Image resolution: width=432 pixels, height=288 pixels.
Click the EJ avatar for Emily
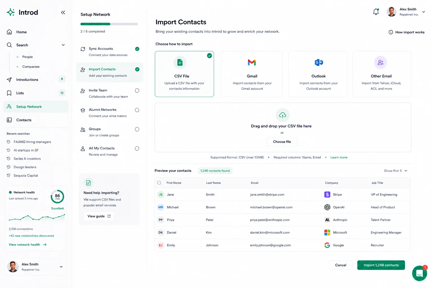click(x=161, y=245)
